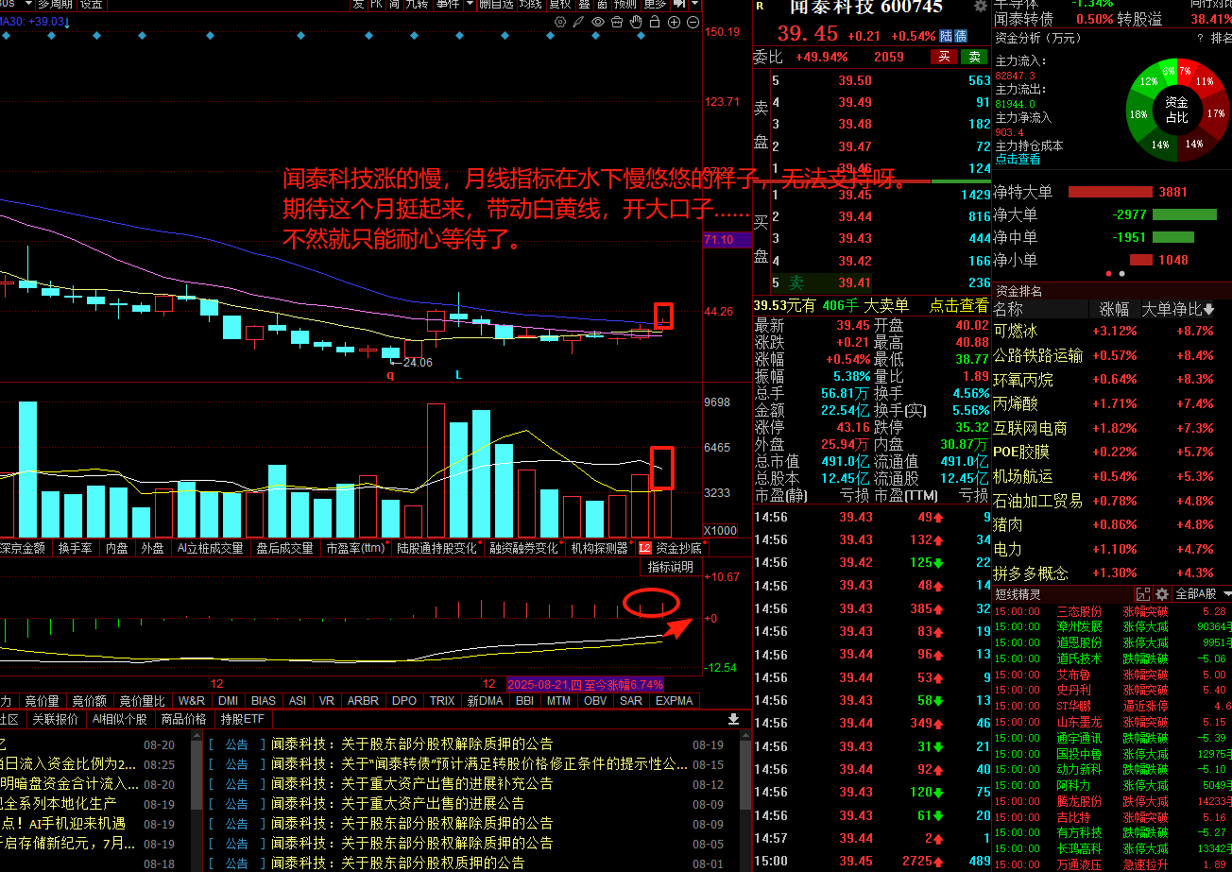Open the 指标说明 indicator explanation button

point(670,567)
